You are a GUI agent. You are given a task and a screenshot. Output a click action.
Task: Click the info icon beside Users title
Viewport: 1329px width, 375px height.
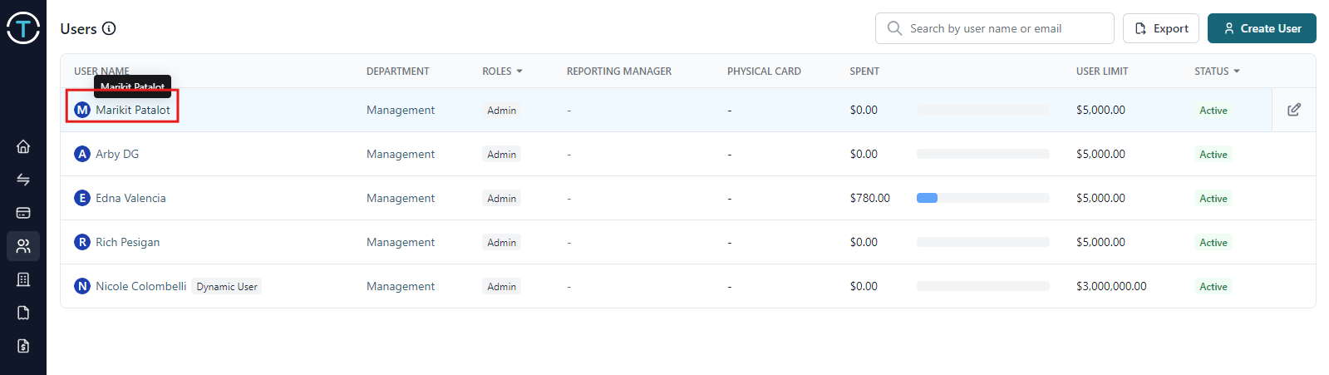[109, 28]
